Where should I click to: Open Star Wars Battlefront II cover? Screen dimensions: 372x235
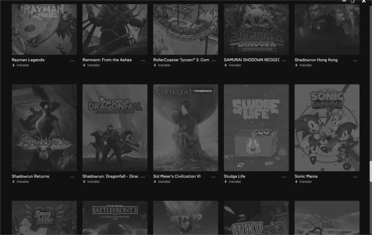coord(115,218)
